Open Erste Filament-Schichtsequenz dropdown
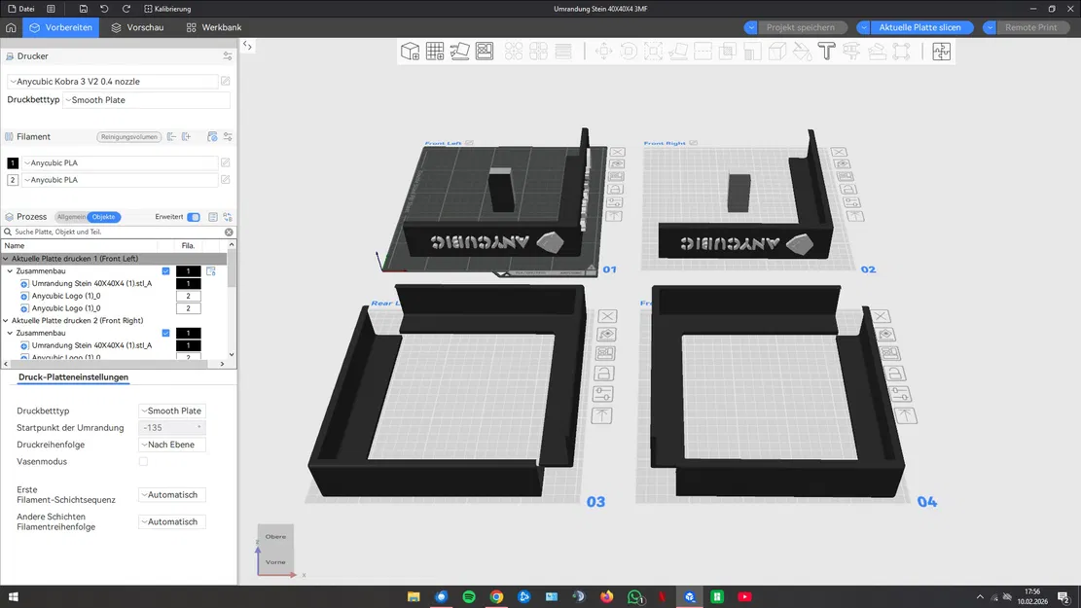 pos(171,495)
